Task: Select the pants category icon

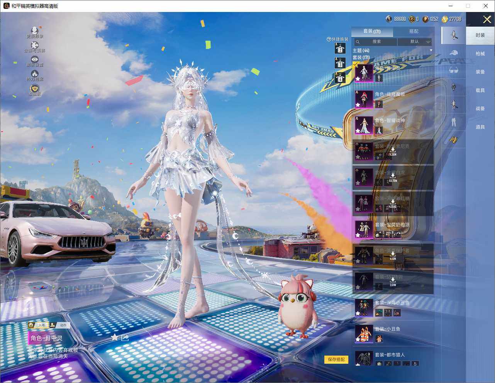Action: tap(454, 122)
